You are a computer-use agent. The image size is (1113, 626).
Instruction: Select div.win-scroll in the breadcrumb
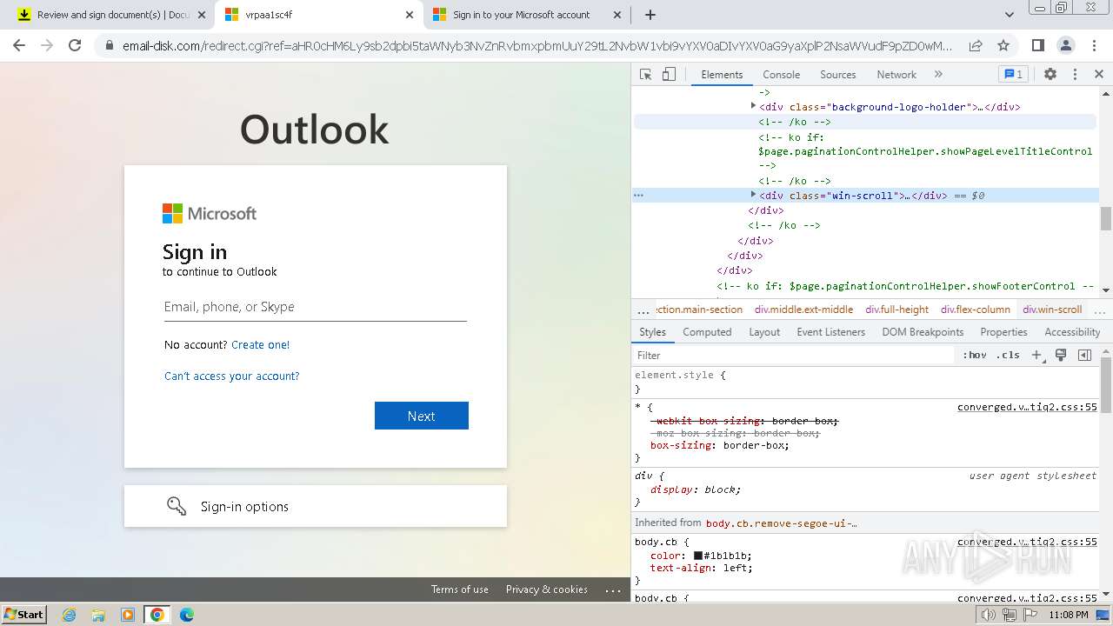click(1052, 310)
